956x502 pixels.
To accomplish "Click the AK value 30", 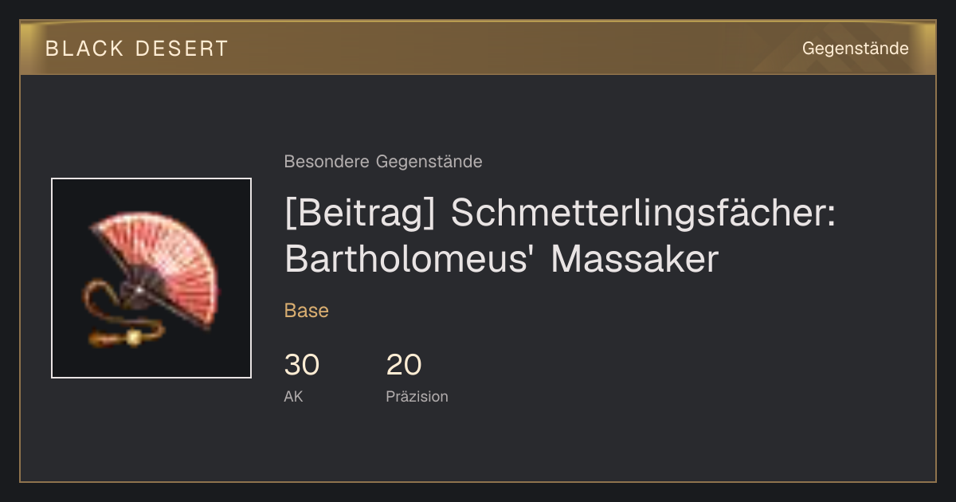I will 302,365.
